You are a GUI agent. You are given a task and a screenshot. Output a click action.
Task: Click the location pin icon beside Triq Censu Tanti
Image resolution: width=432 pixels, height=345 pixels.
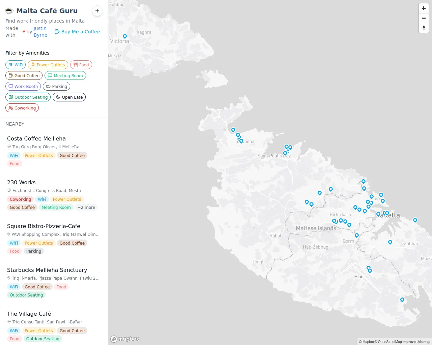pos(9,322)
